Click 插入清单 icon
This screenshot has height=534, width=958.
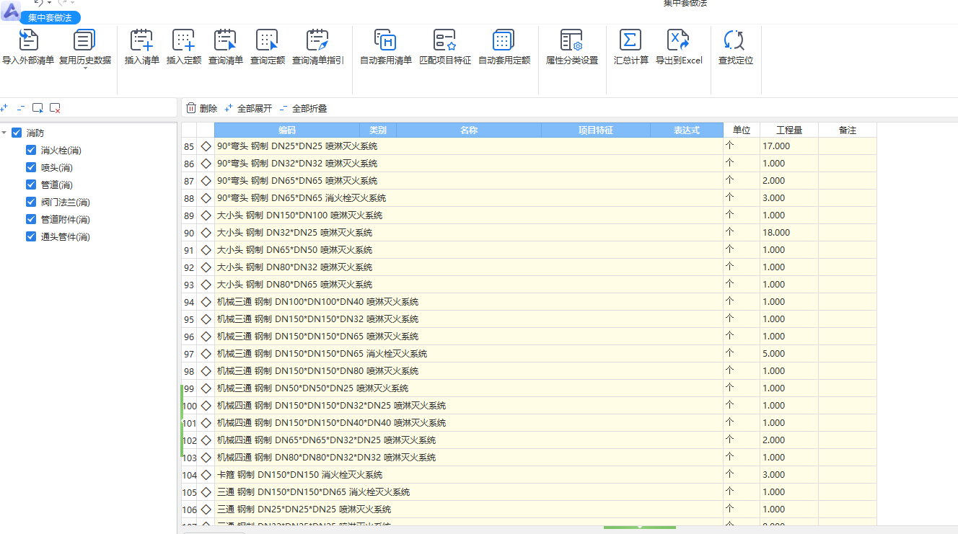142,40
